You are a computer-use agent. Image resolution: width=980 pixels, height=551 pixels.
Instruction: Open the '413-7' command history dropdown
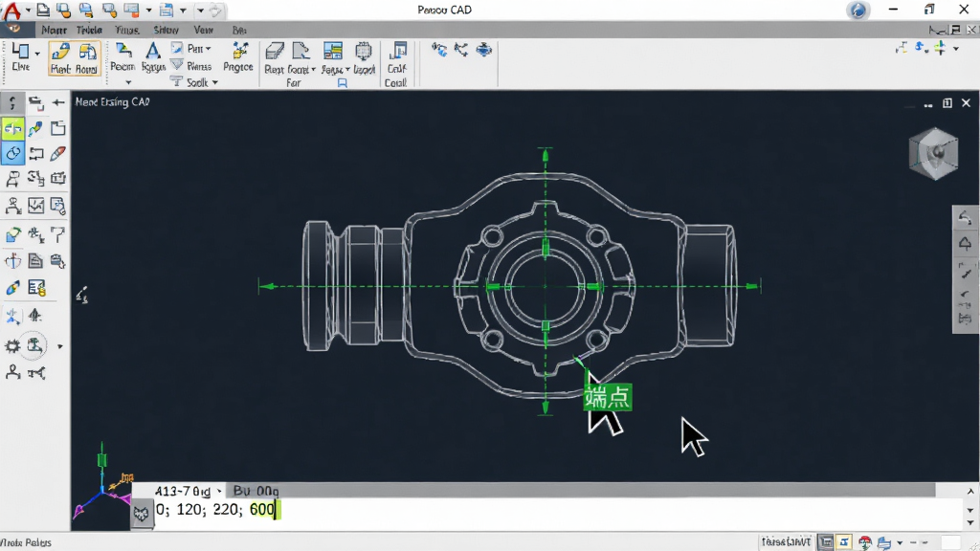click(x=219, y=491)
